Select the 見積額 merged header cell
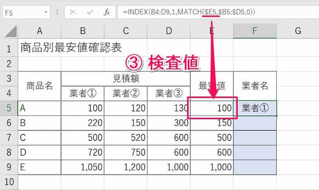 126,79
